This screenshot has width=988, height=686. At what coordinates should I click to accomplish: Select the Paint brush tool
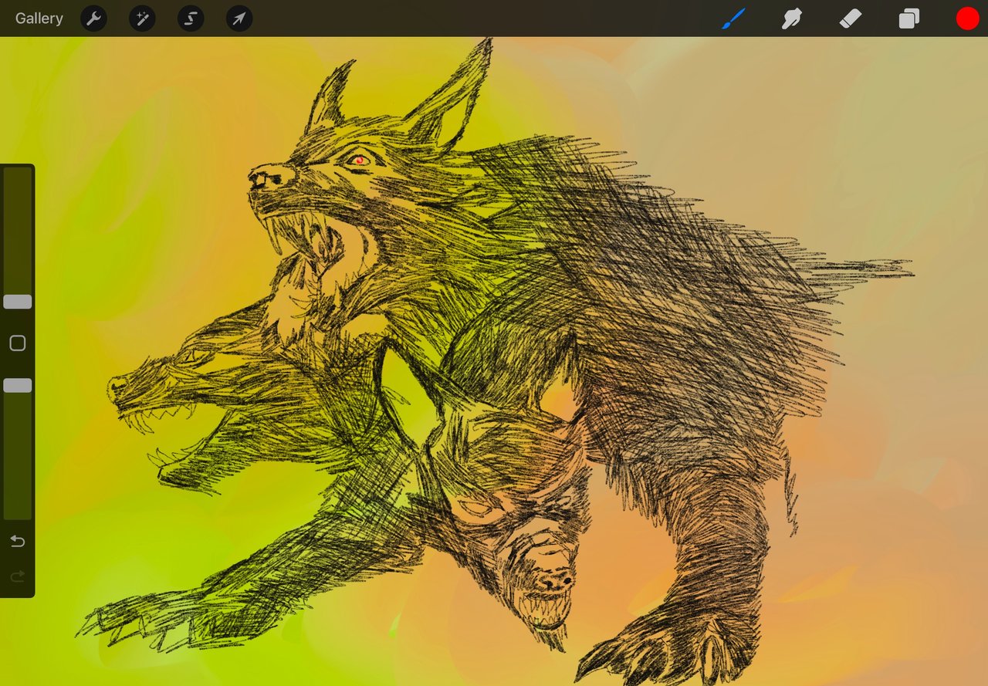tap(733, 19)
